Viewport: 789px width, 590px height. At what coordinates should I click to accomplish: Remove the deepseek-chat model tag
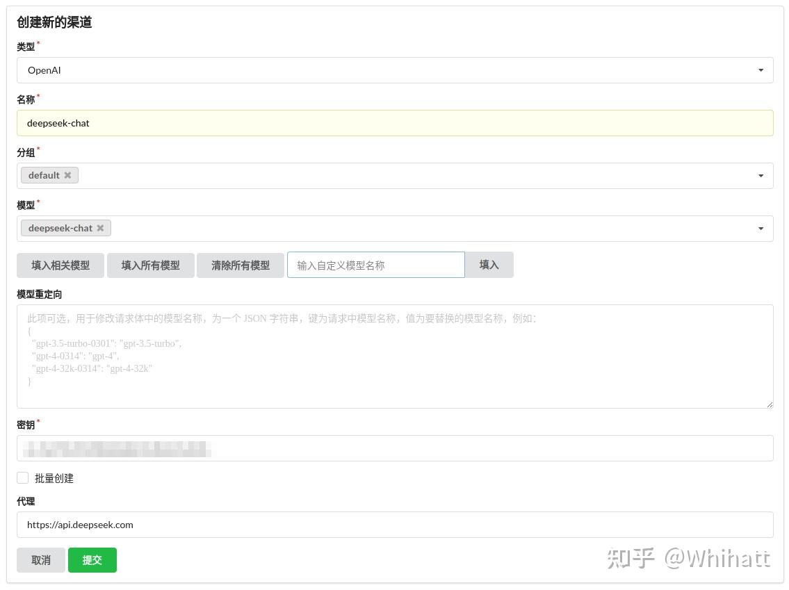point(100,228)
